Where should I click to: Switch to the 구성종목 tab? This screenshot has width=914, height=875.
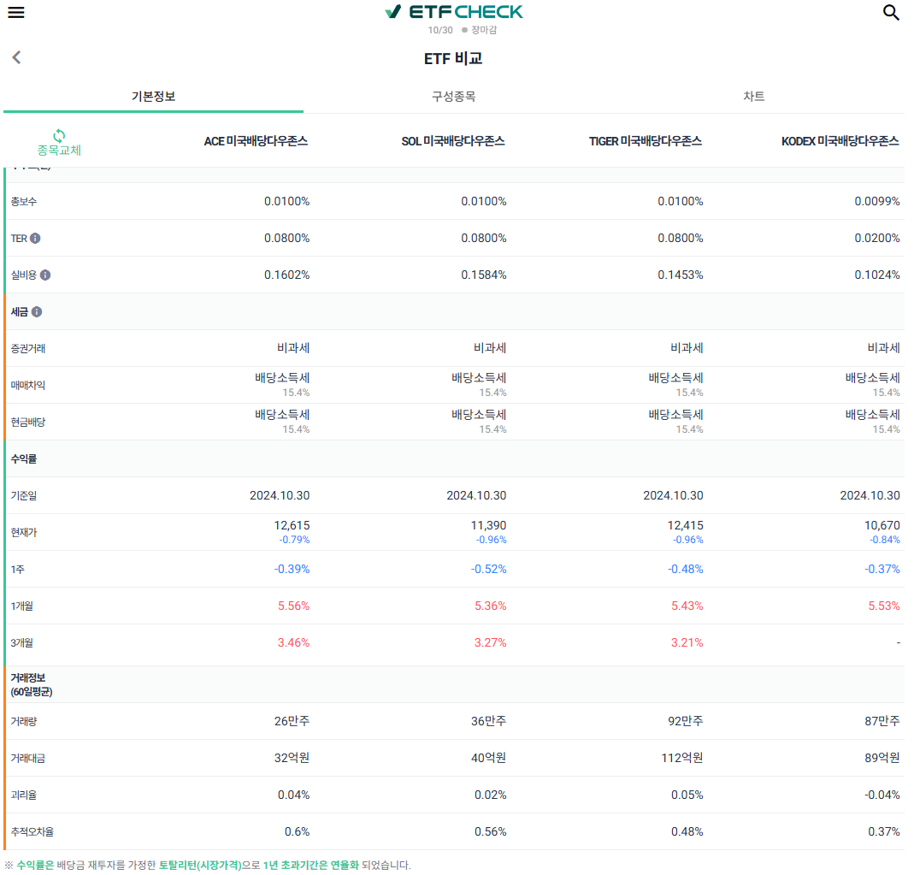coord(453,96)
